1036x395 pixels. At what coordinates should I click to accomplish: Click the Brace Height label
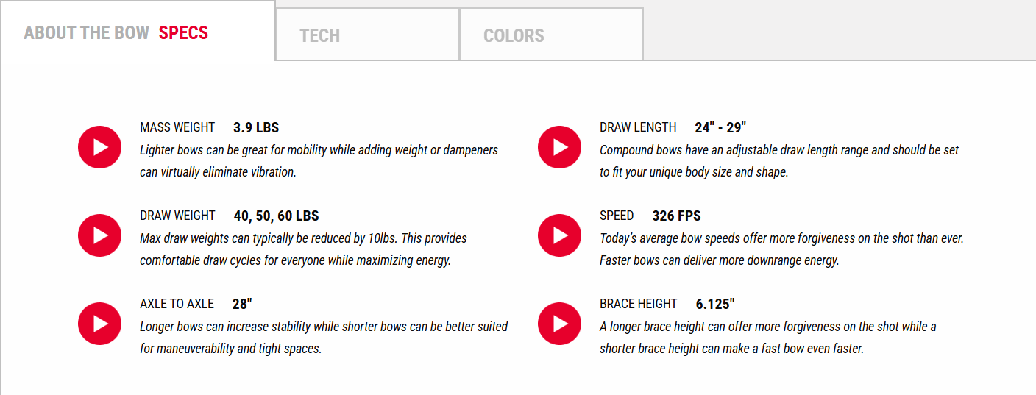638,304
